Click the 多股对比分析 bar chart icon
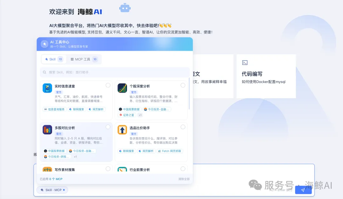The width and height of the screenshot is (343, 199). (47, 130)
